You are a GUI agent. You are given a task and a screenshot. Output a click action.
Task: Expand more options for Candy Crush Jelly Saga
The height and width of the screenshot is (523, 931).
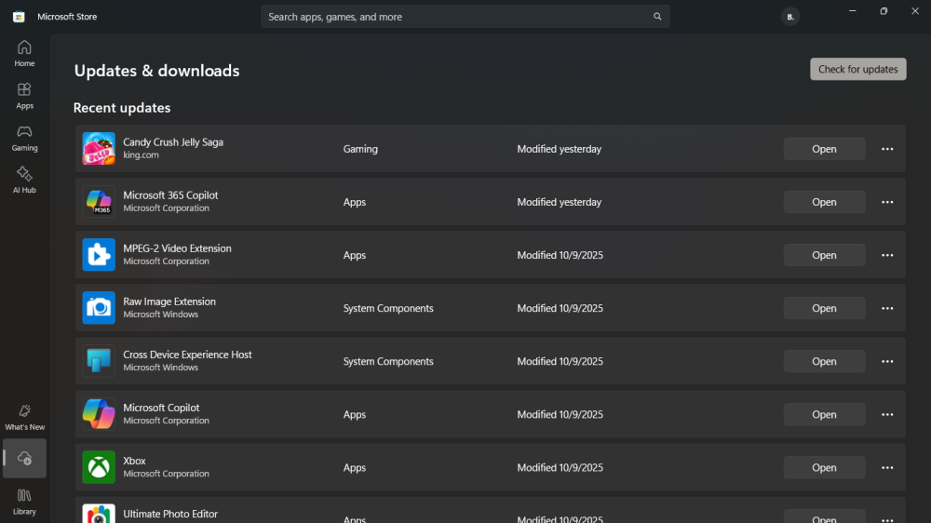click(887, 149)
